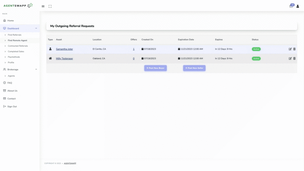Click the Post New Seller button
Image resolution: width=304 pixels, height=171 pixels.
(x=194, y=68)
